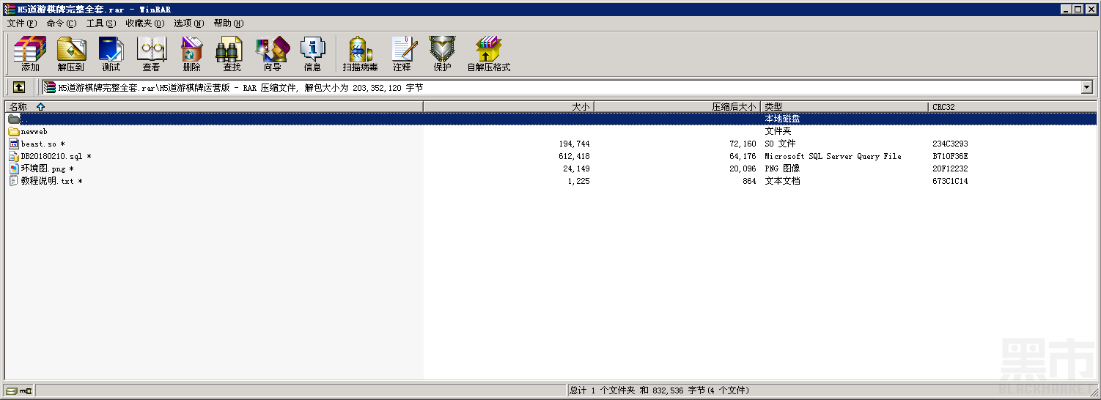Click the status bar total summary text
The height and width of the screenshot is (400, 1101).
pos(659,390)
